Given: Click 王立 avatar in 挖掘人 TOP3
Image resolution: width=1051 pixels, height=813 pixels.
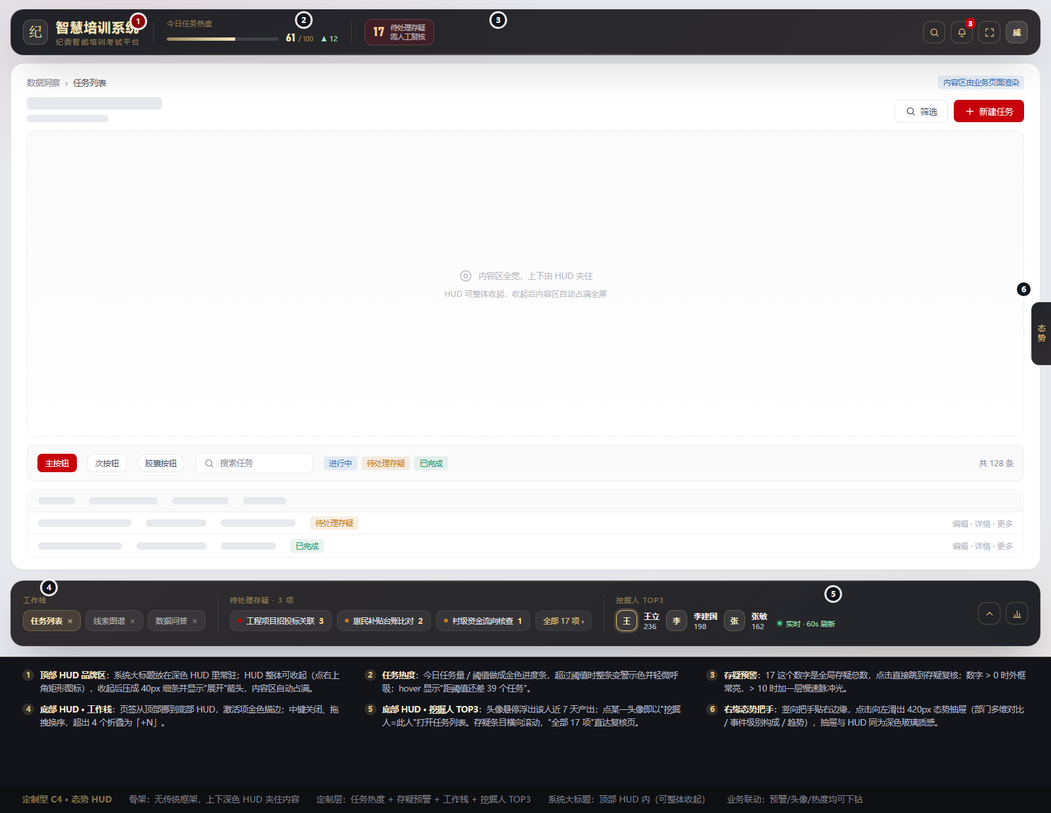Looking at the screenshot, I should pos(627,621).
